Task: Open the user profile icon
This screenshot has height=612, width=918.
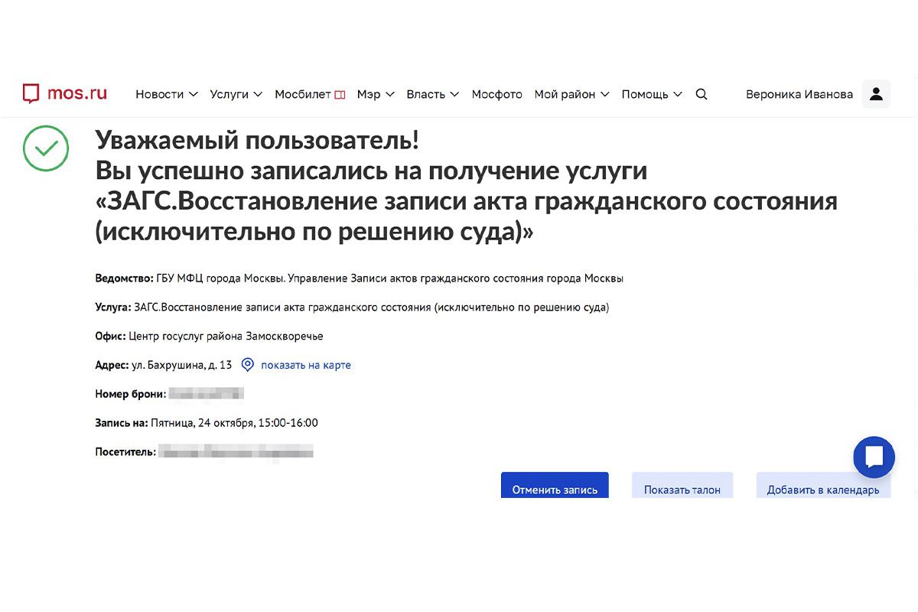Action: (876, 93)
